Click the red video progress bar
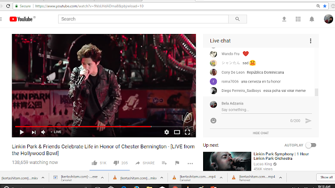 tap(83, 126)
